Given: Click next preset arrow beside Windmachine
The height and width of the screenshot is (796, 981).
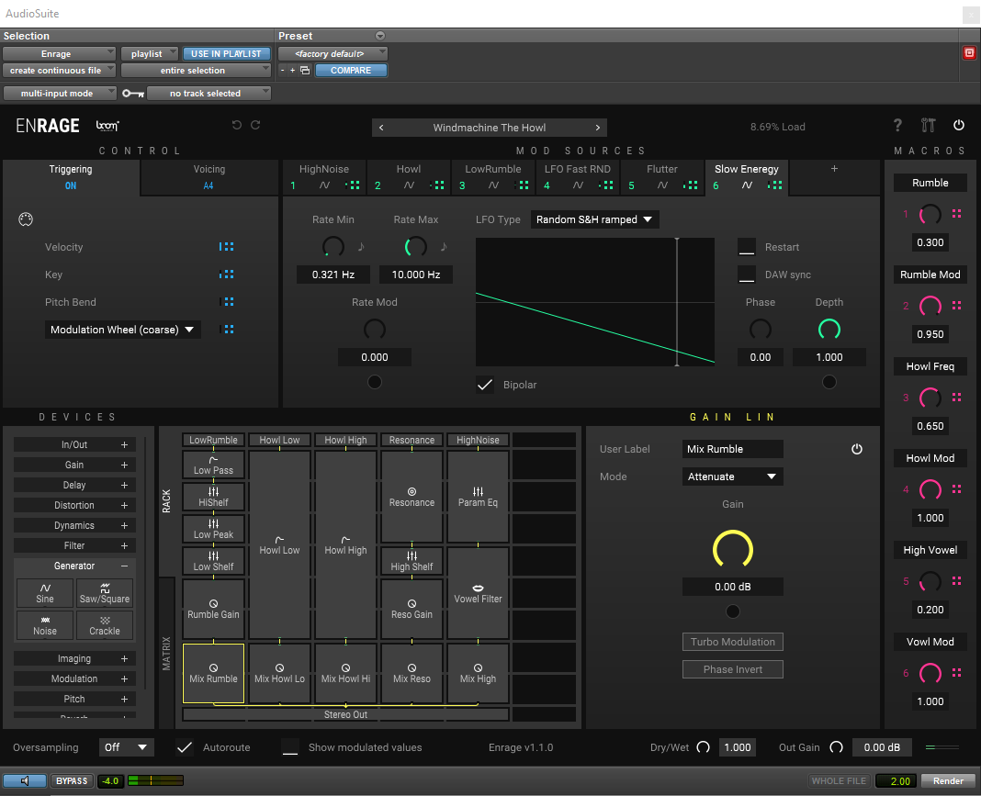Looking at the screenshot, I should [x=597, y=128].
